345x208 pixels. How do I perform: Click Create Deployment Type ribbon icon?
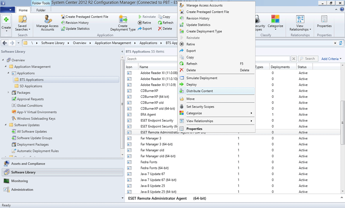[x=123, y=23]
